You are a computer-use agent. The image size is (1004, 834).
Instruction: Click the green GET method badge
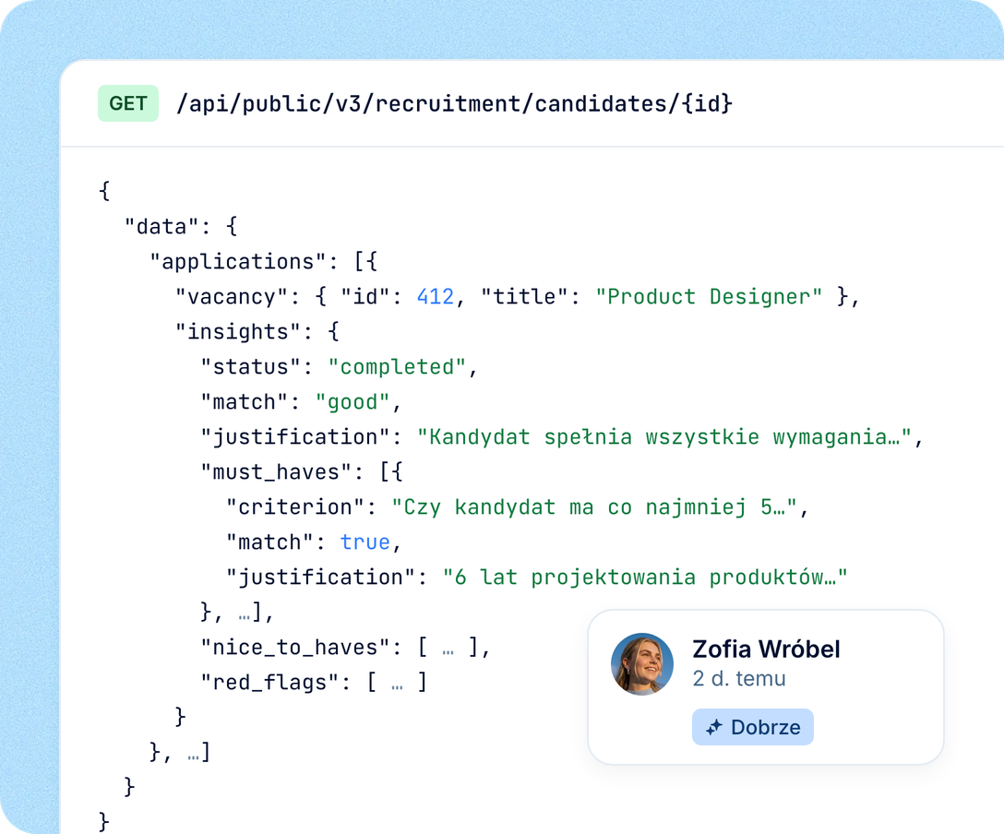128,103
